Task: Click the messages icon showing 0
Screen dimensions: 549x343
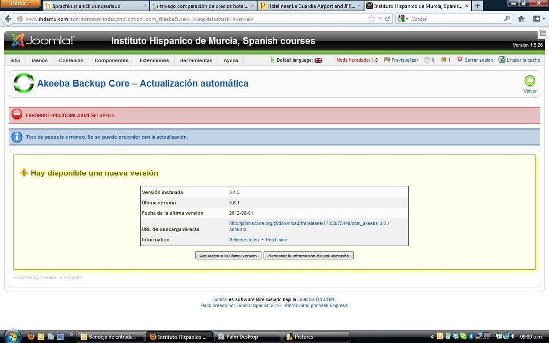Action: [x=427, y=60]
